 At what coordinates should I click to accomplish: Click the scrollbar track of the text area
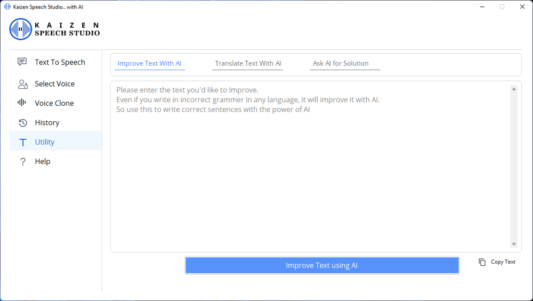click(x=514, y=165)
